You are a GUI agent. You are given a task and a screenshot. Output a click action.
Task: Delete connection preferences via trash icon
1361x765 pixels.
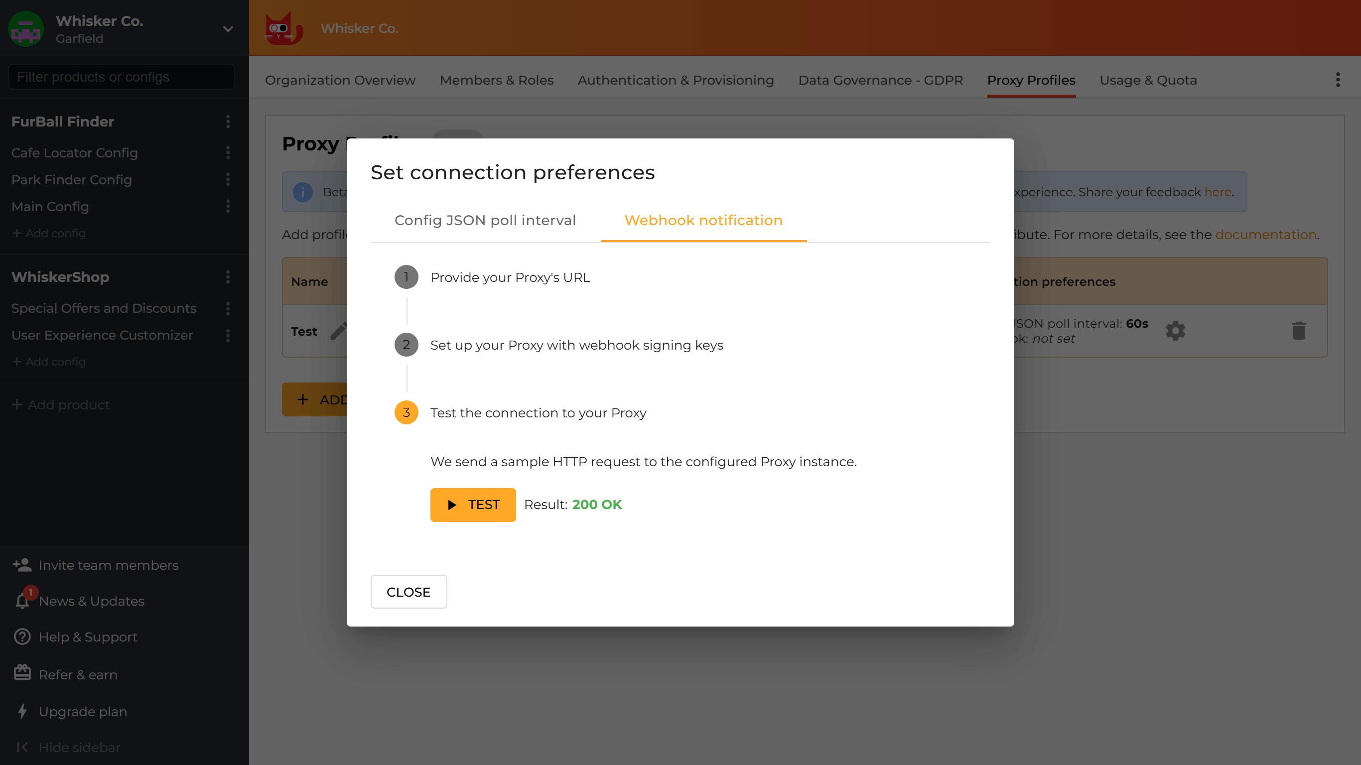pos(1300,330)
